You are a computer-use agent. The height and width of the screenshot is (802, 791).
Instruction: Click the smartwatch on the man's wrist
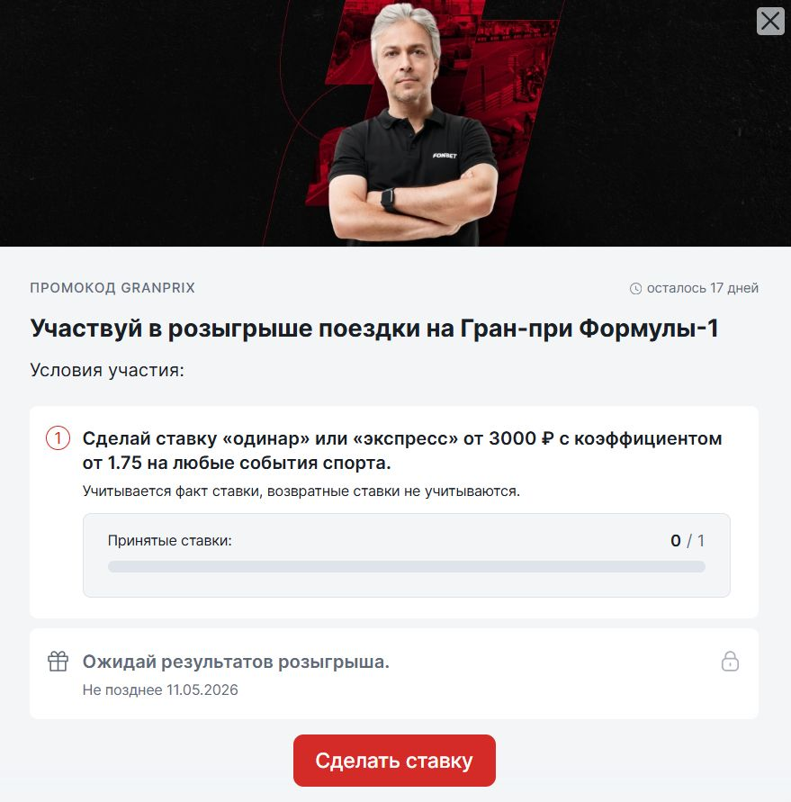point(388,200)
